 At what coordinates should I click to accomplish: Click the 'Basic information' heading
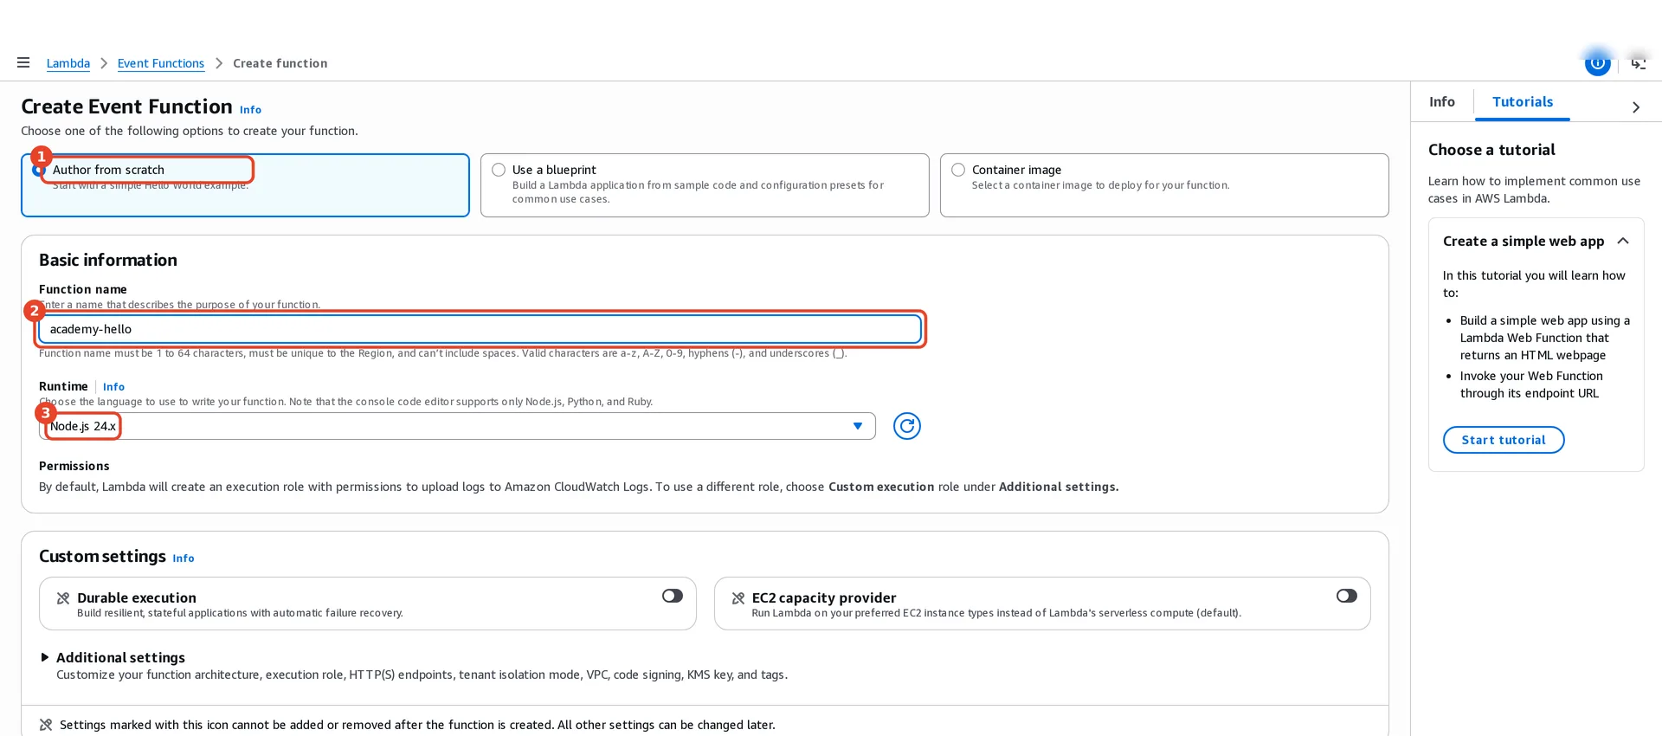pyautogui.click(x=108, y=260)
